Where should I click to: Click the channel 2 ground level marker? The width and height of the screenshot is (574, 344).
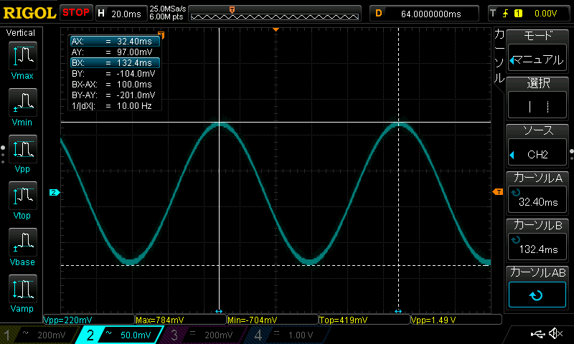[x=55, y=192]
